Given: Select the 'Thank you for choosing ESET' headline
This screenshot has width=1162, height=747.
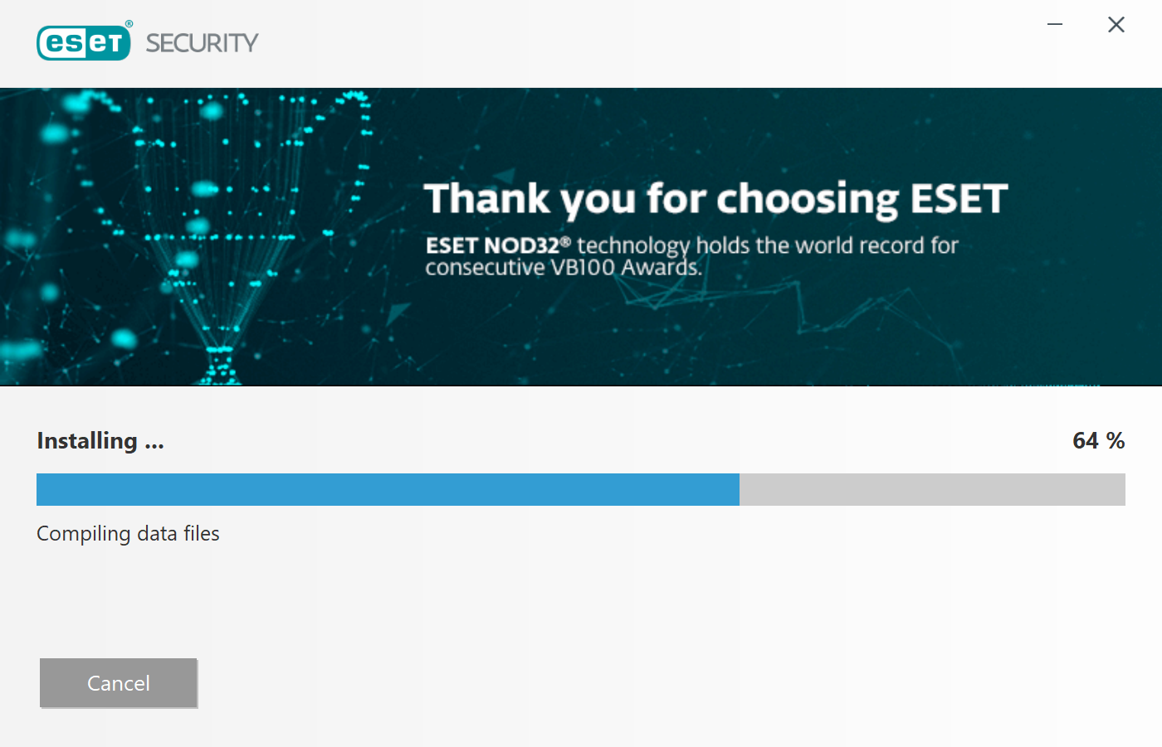Looking at the screenshot, I should [715, 199].
